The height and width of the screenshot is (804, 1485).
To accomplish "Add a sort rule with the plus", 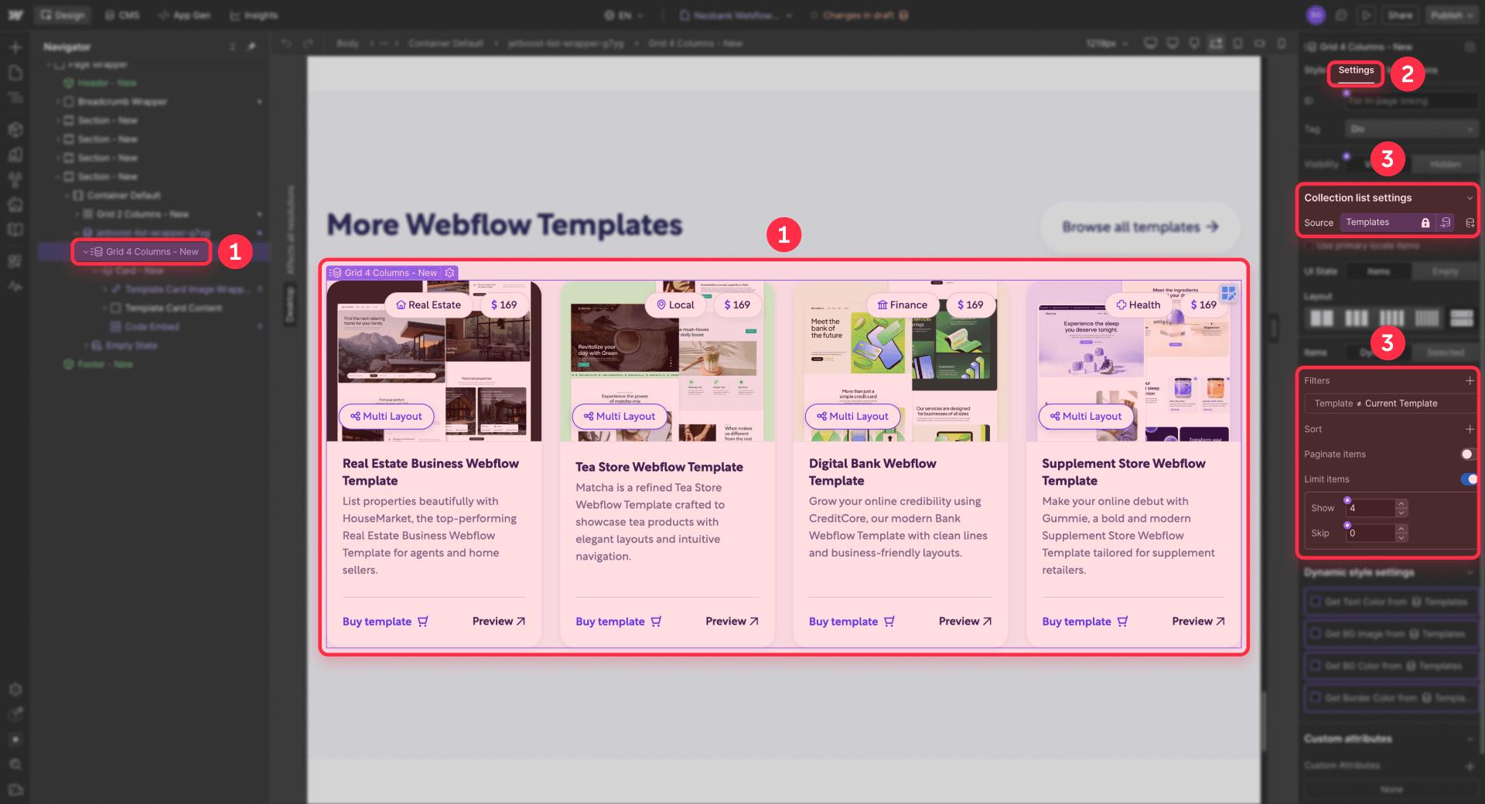I will pos(1470,429).
